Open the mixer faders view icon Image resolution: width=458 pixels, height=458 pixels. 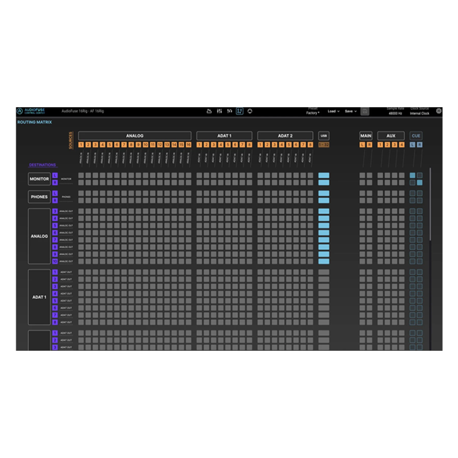(x=220, y=111)
